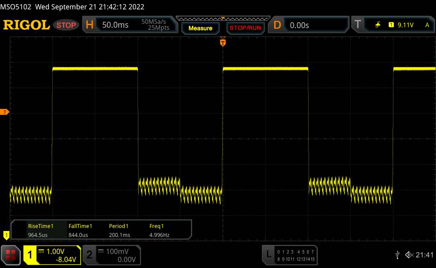Click the waveform memory position bar

click(223, 19)
